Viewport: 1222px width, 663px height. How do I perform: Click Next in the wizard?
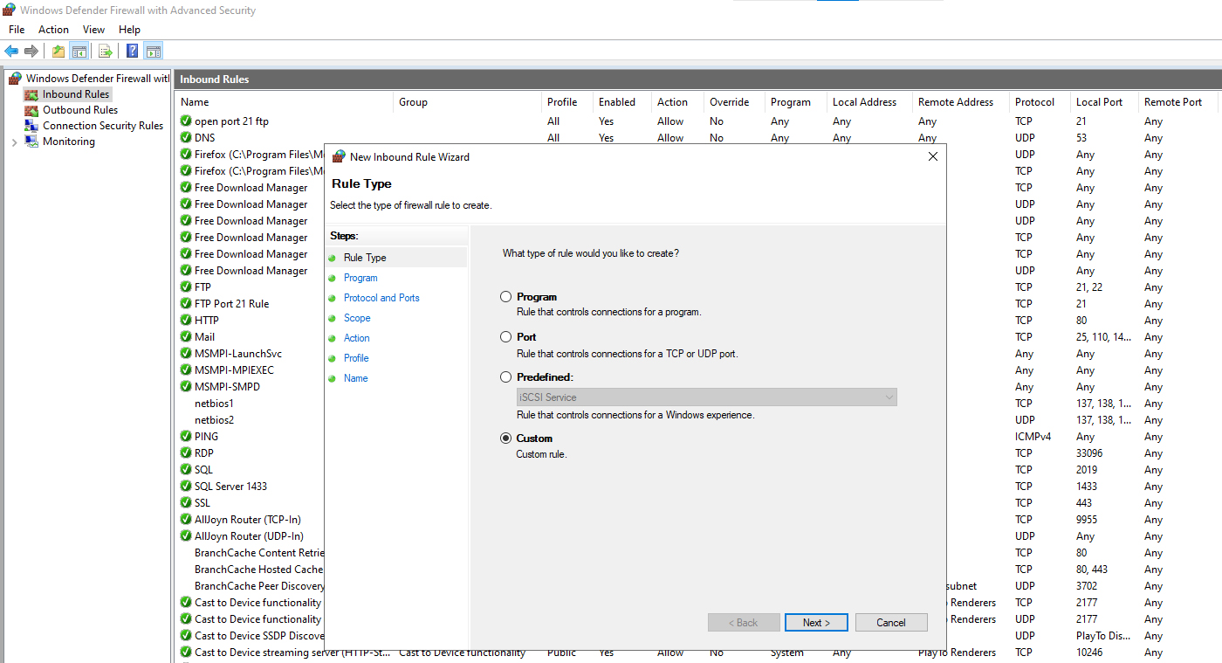(816, 623)
